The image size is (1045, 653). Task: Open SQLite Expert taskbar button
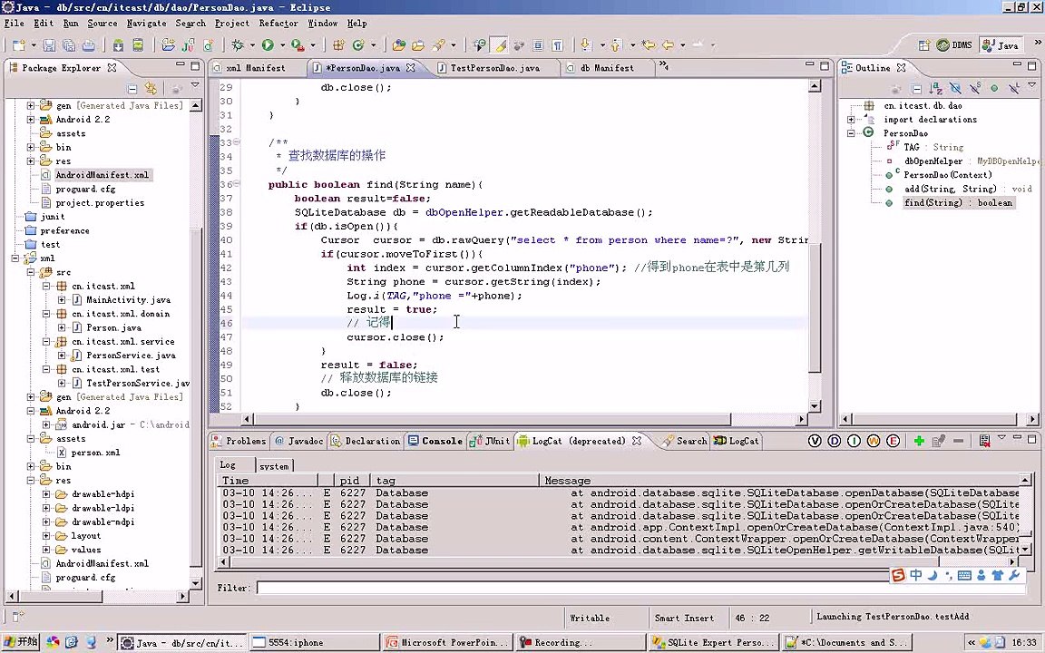click(x=713, y=642)
